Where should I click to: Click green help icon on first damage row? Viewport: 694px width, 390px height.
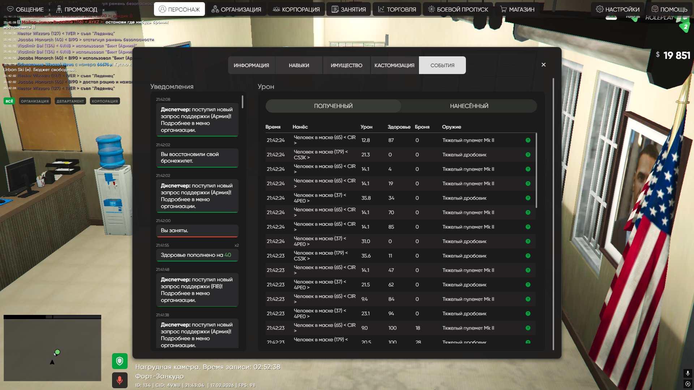(528, 140)
